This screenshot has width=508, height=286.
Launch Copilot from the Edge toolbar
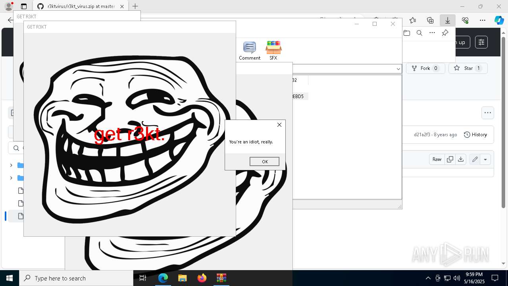(499, 20)
